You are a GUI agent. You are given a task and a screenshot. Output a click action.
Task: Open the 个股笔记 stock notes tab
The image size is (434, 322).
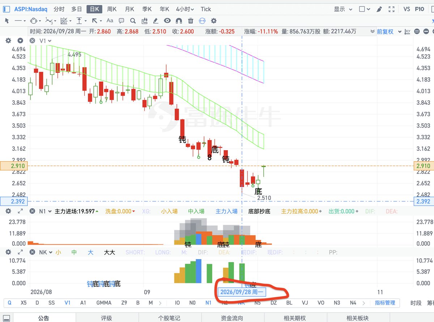click(x=169, y=318)
